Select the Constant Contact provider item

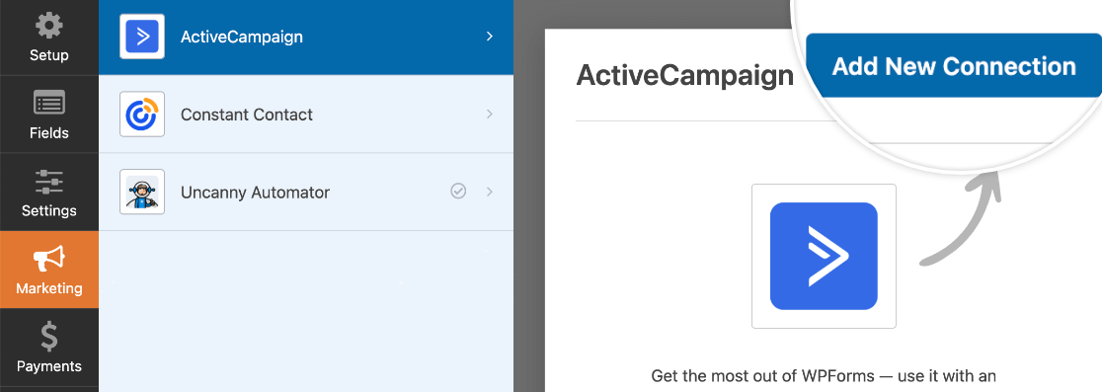click(306, 114)
